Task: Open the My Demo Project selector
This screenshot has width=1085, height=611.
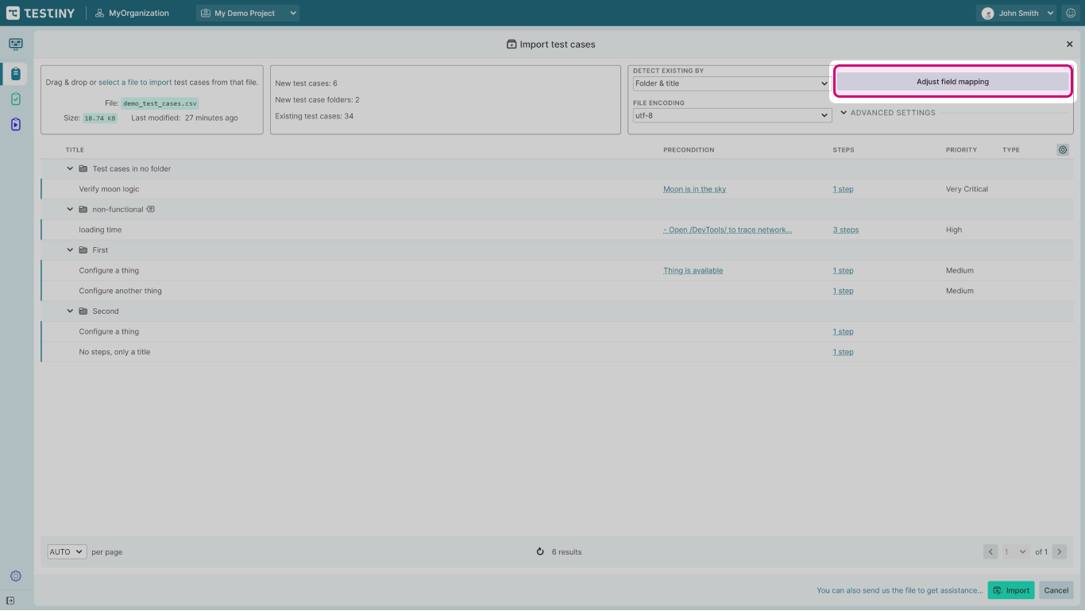Action: (x=248, y=14)
